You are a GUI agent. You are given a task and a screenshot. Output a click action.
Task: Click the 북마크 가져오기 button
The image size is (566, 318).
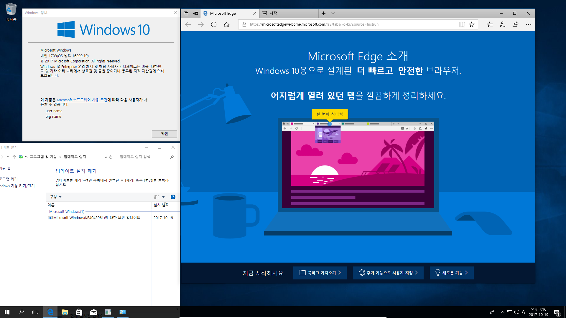point(320,273)
